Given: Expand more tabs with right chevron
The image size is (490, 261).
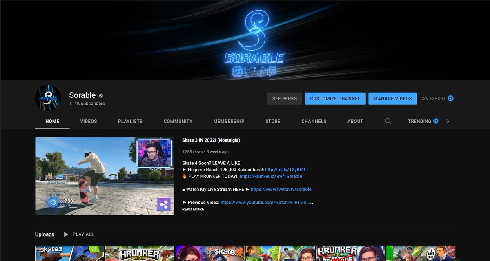Looking at the screenshot, I should coord(448,121).
